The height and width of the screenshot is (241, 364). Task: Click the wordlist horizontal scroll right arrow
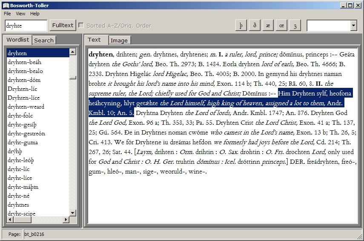tap(66, 219)
